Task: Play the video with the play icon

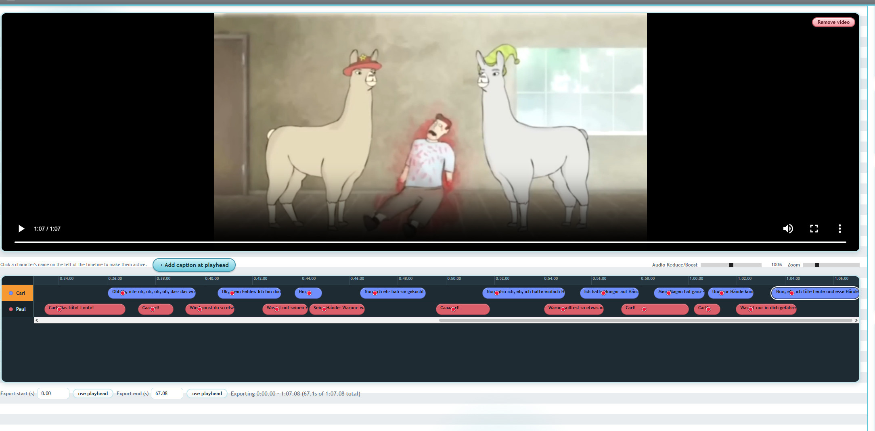Action: point(21,229)
